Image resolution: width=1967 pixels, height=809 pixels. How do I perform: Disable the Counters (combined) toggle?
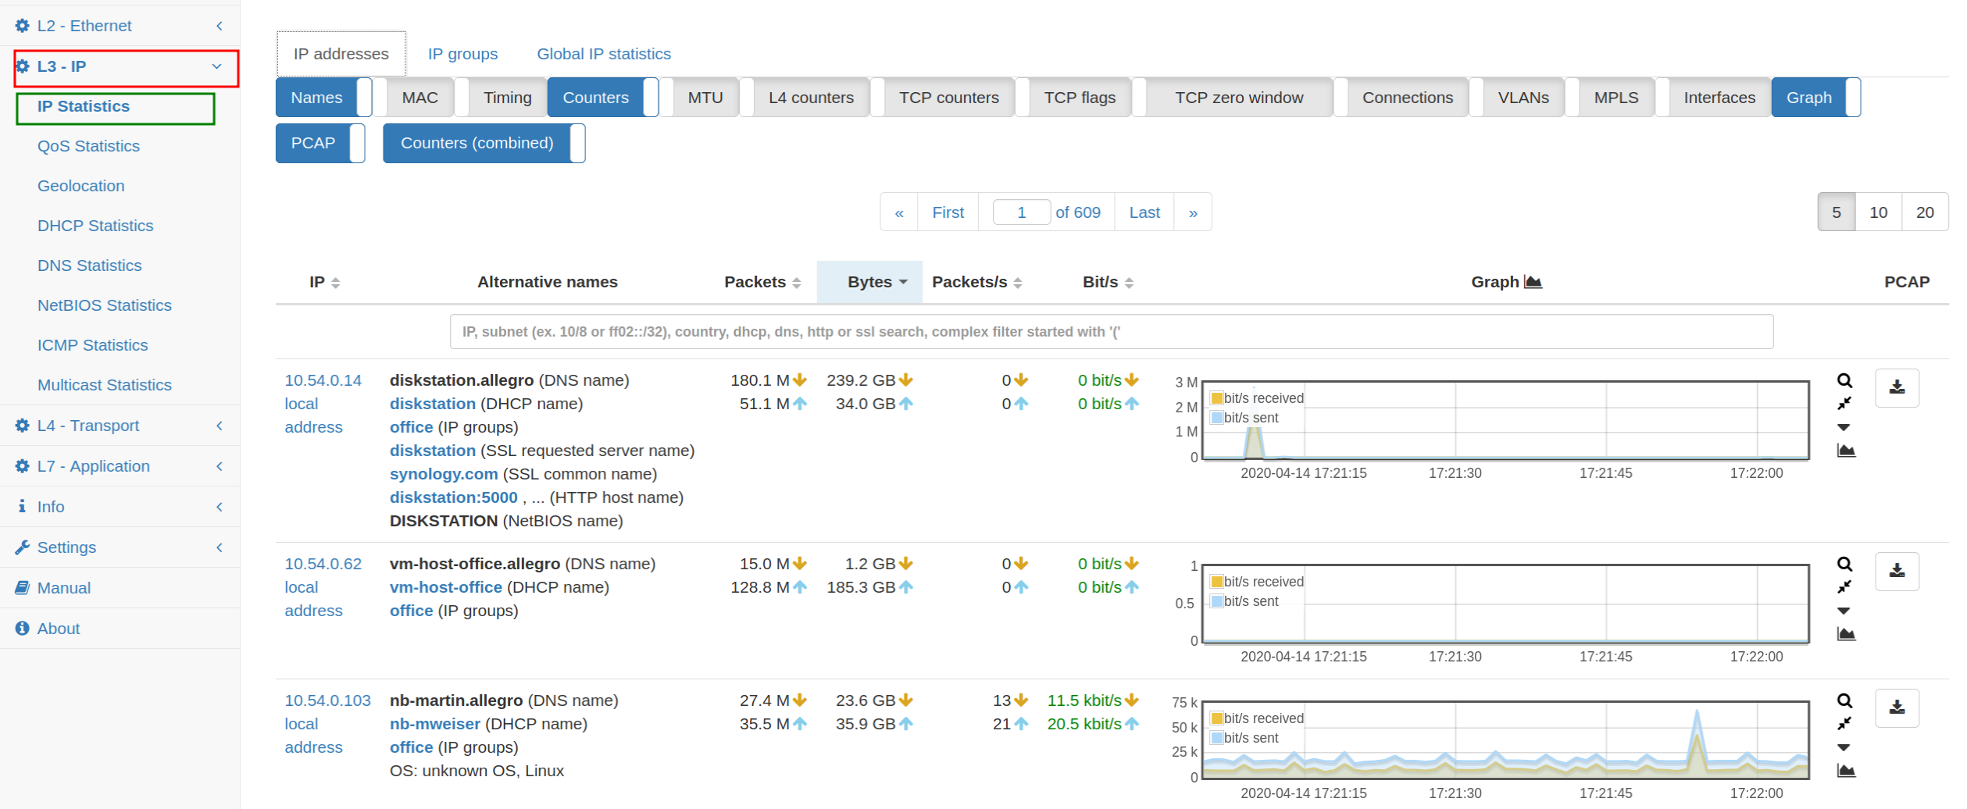(484, 143)
